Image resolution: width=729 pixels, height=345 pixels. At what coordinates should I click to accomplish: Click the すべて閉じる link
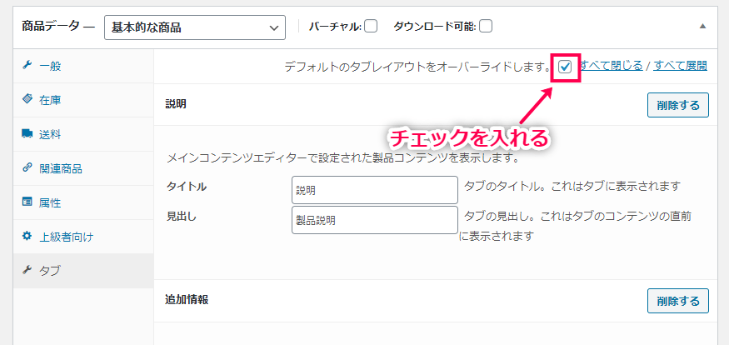tap(611, 66)
